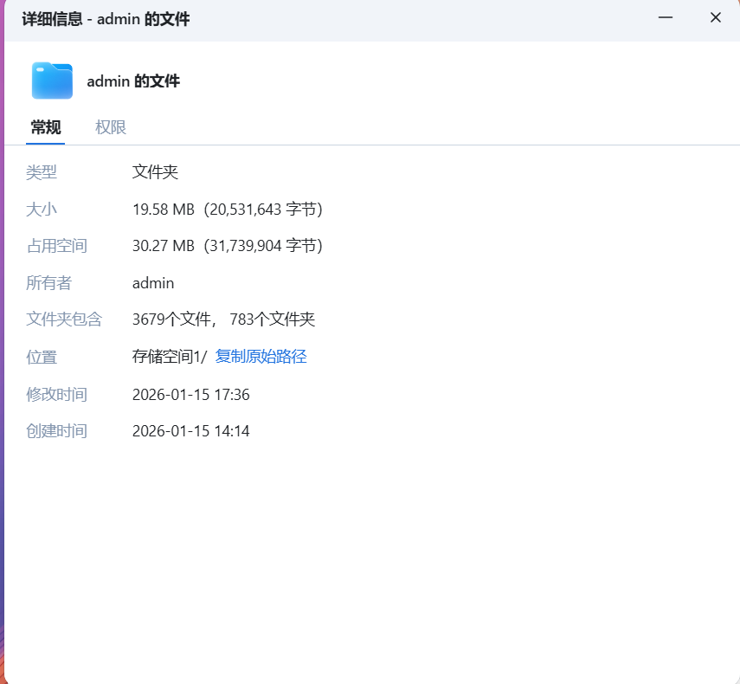Click the minimize icon in title bar

click(x=665, y=17)
